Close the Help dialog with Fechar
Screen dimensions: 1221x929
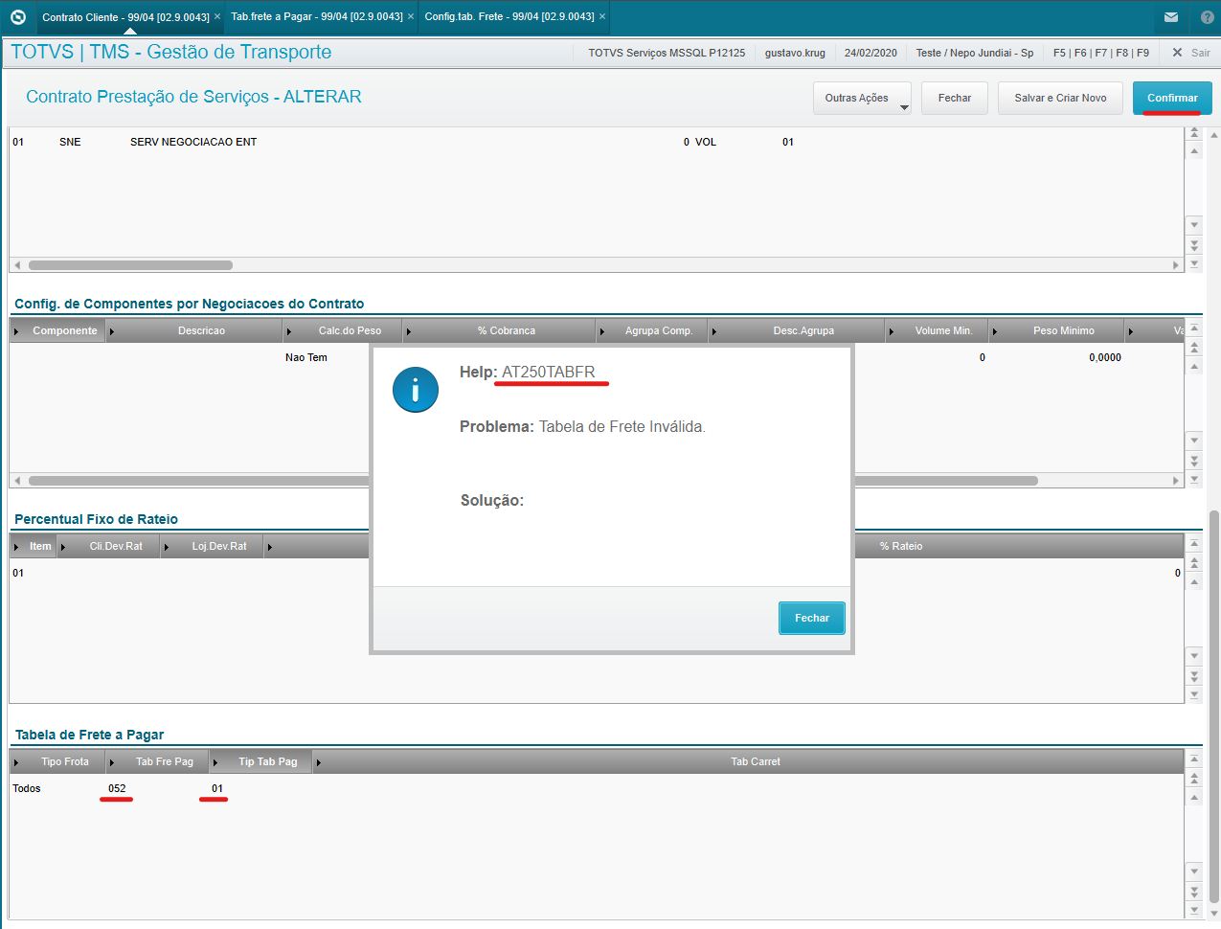(812, 618)
